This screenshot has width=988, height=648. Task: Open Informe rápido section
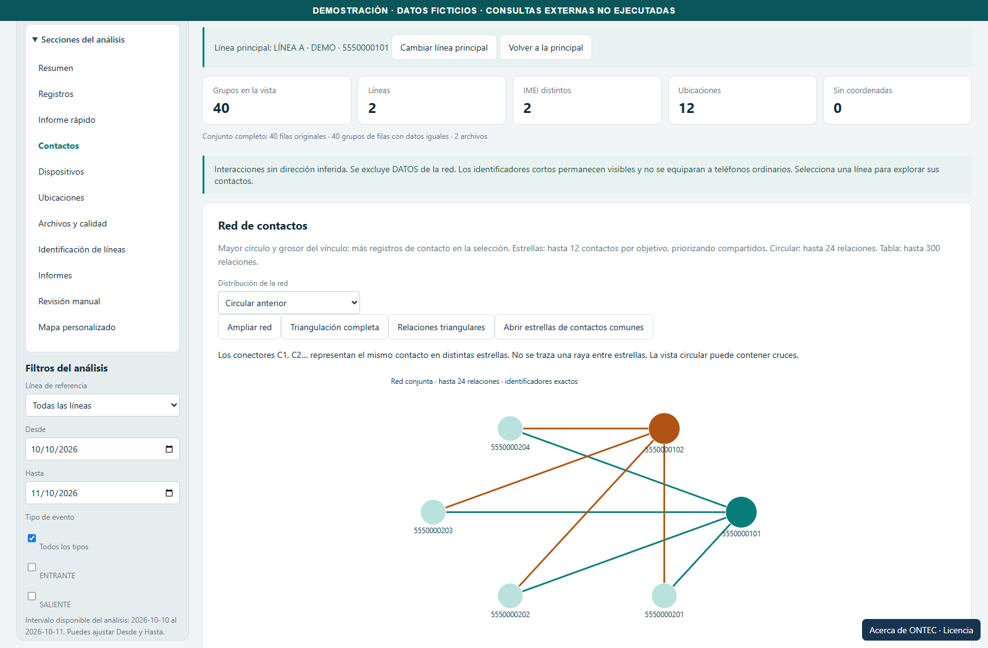67,120
